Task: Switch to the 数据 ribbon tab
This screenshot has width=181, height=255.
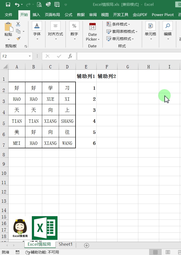Action: point(81,15)
